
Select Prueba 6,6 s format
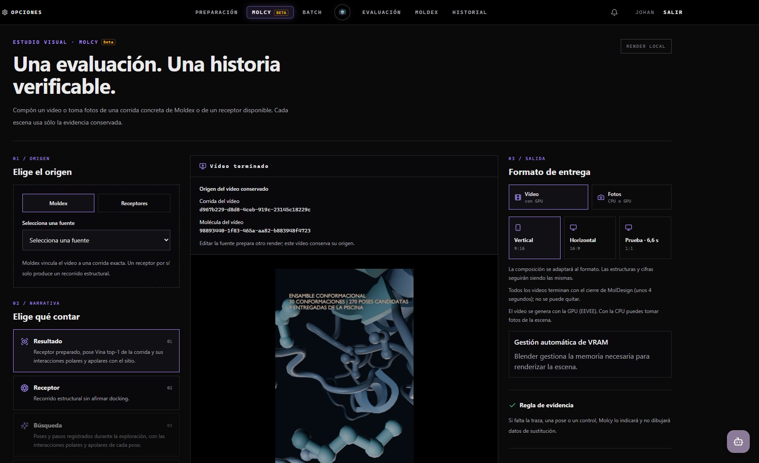(x=645, y=238)
